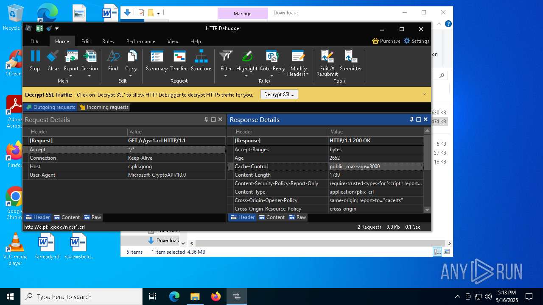
Task: Select the Outgoing requests tab
Action: [50, 107]
